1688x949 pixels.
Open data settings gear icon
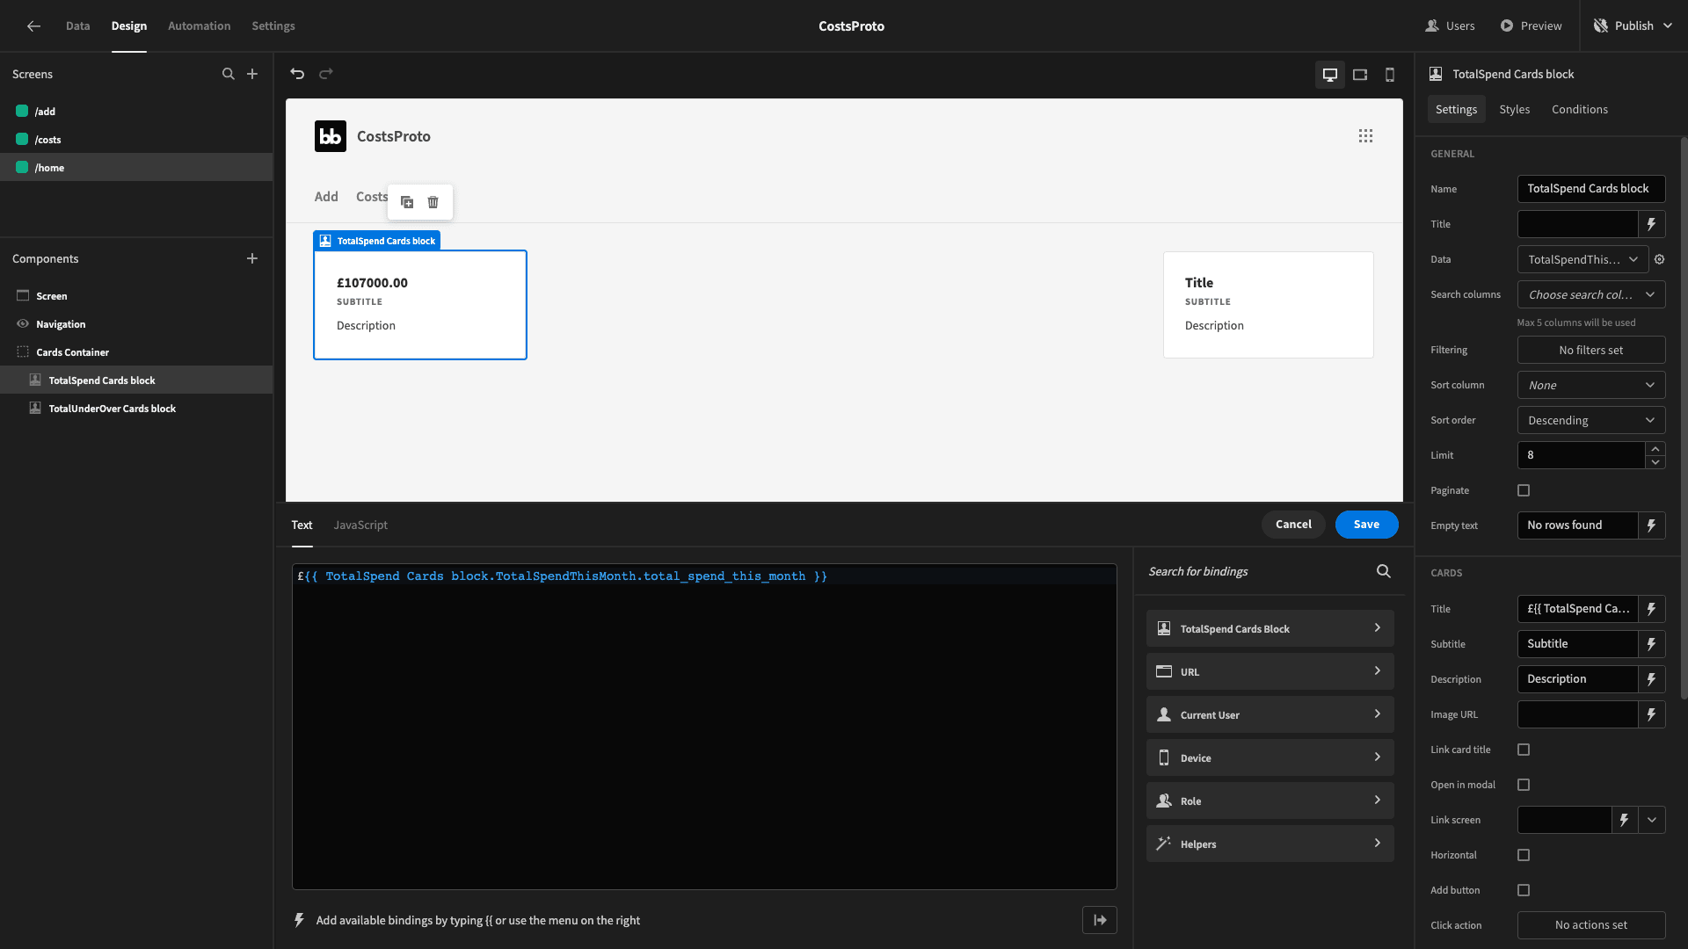(1660, 259)
